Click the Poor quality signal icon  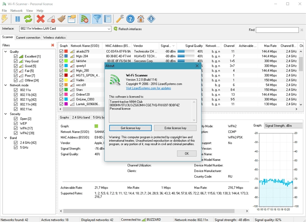coord(21,76)
